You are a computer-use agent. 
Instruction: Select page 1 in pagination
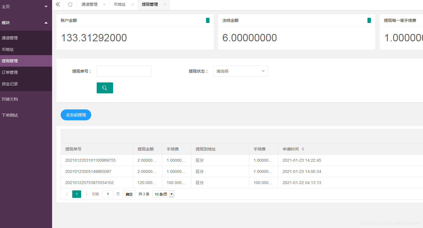pos(77,194)
